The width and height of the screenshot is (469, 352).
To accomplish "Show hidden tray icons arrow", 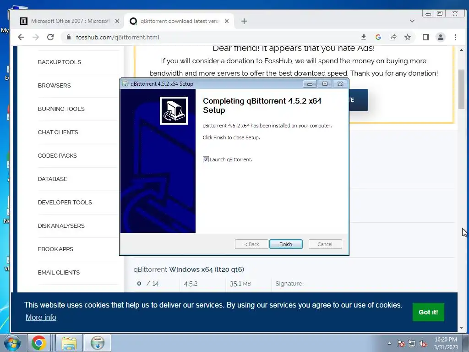I will tap(389, 343).
